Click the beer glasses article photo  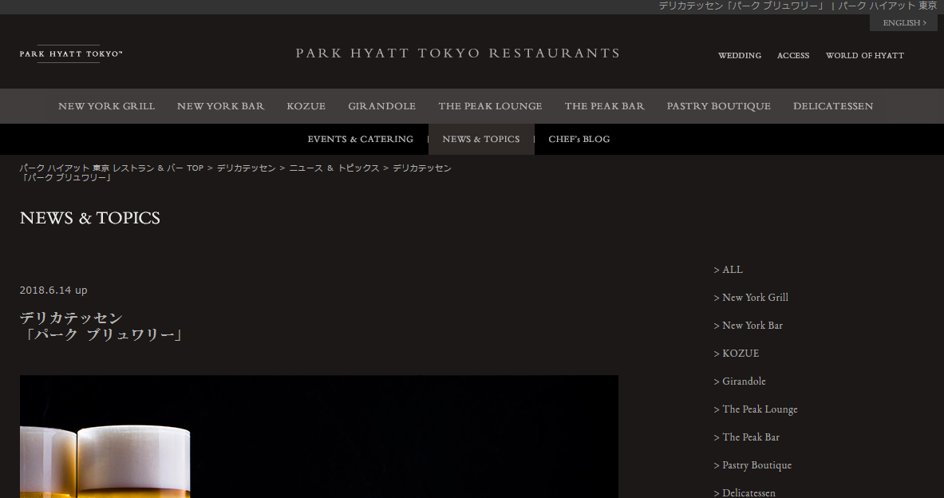pos(319,437)
